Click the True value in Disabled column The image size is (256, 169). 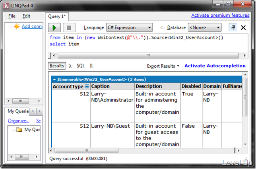click(x=188, y=94)
